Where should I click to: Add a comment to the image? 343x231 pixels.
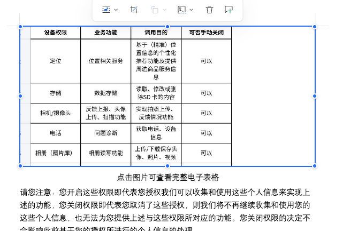coord(228,10)
